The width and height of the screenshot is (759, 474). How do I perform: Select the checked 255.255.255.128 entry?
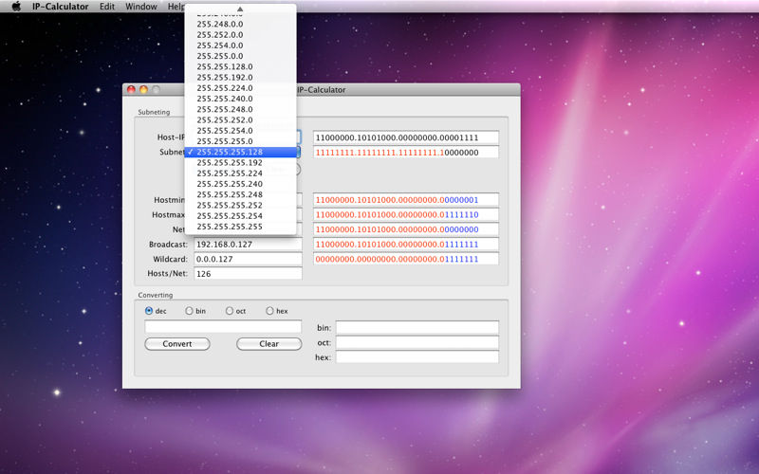pos(241,152)
